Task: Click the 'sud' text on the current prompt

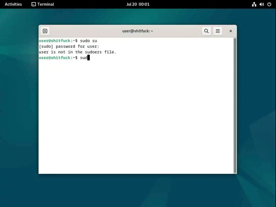Action: [x=84, y=58]
